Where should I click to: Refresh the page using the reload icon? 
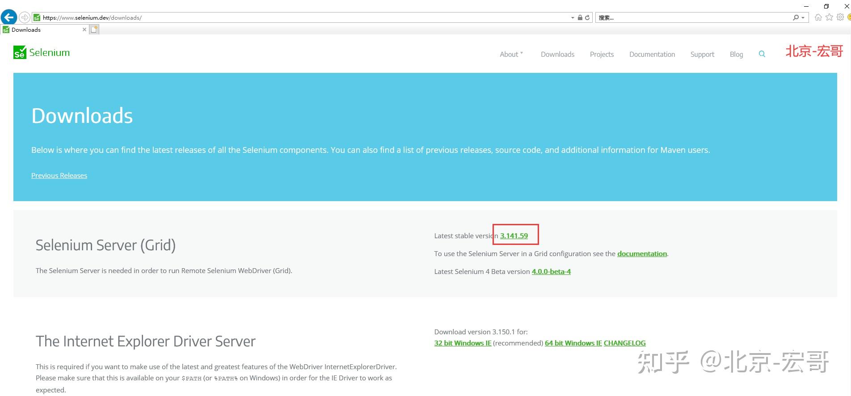point(587,18)
